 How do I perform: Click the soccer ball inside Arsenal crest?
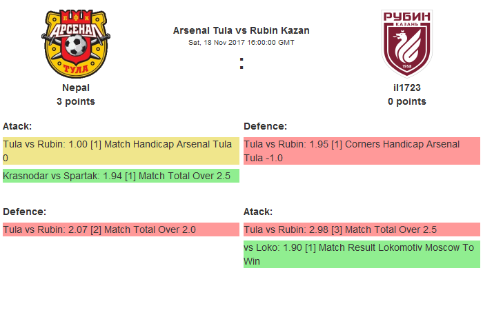pyautogui.click(x=76, y=47)
